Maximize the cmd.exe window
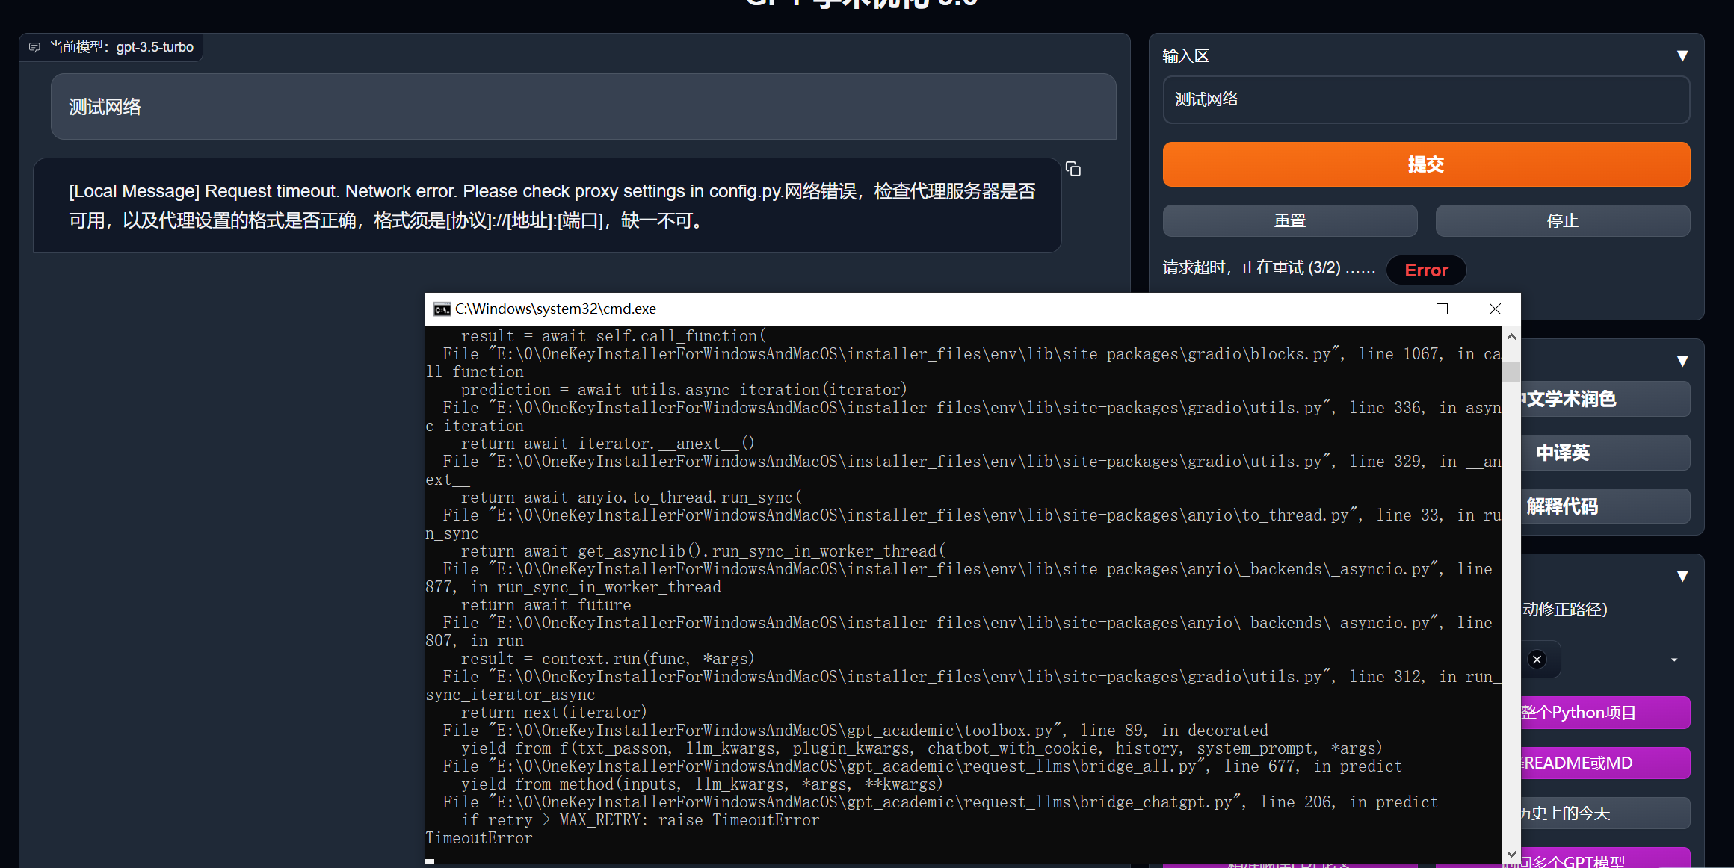The image size is (1734, 868). click(x=1442, y=309)
